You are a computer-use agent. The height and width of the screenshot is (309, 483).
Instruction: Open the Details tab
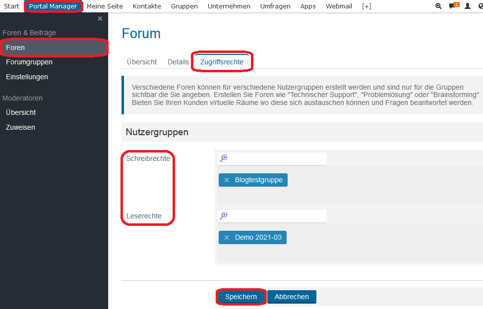pos(178,62)
